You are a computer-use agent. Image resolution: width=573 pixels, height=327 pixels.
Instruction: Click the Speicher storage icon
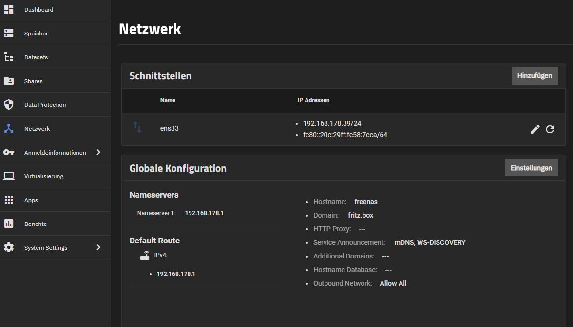click(x=9, y=33)
